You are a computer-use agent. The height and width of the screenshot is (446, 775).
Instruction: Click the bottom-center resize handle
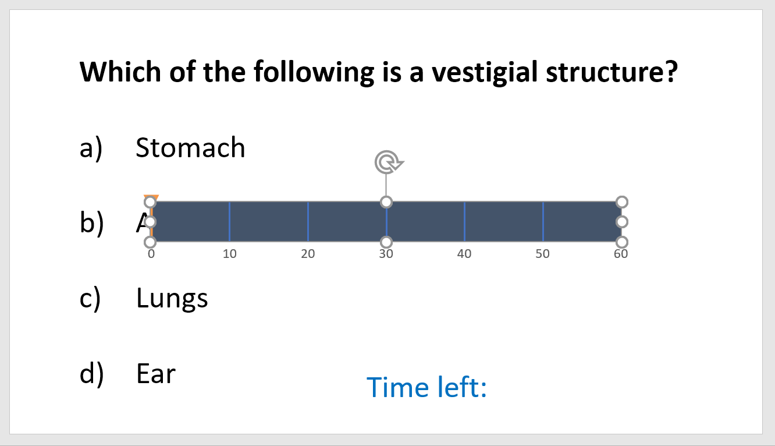pyautogui.click(x=386, y=242)
